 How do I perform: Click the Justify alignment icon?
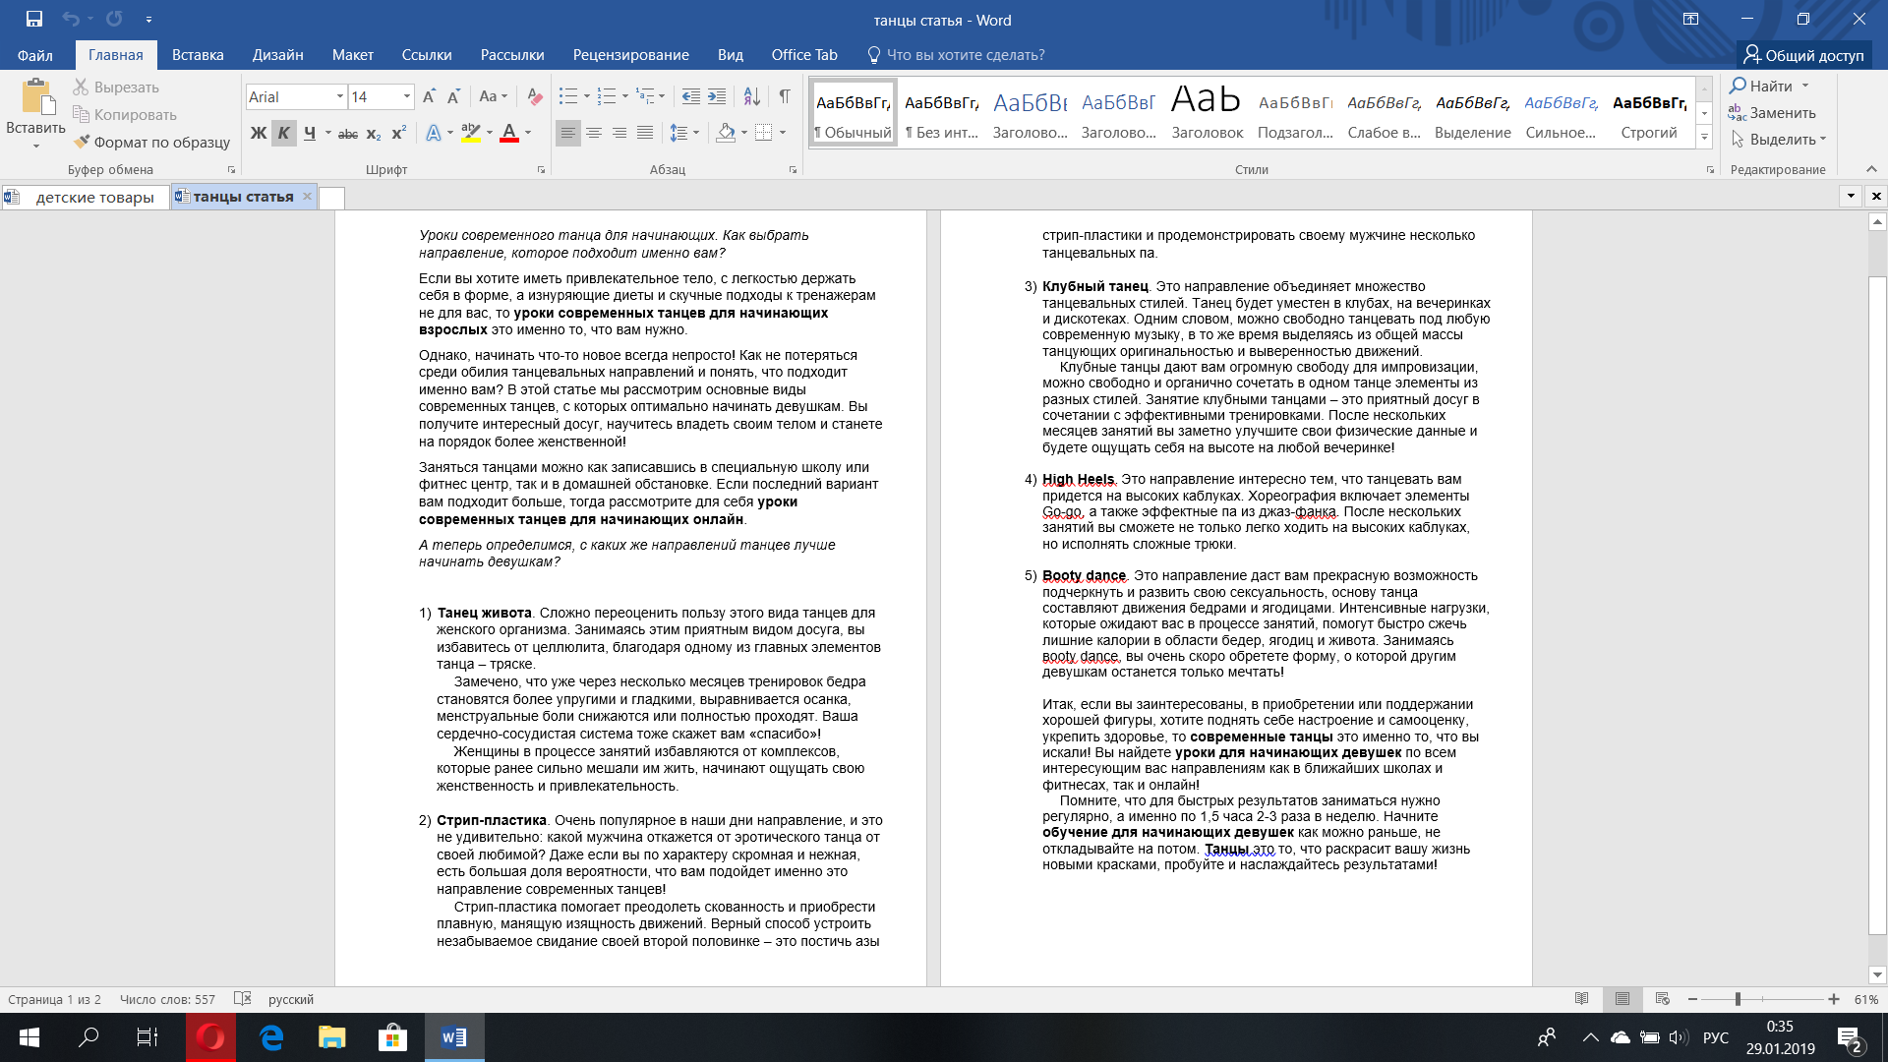[x=644, y=133]
